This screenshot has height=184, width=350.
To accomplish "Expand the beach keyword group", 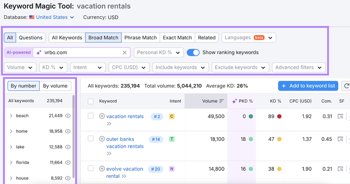I will tap(11, 116).
